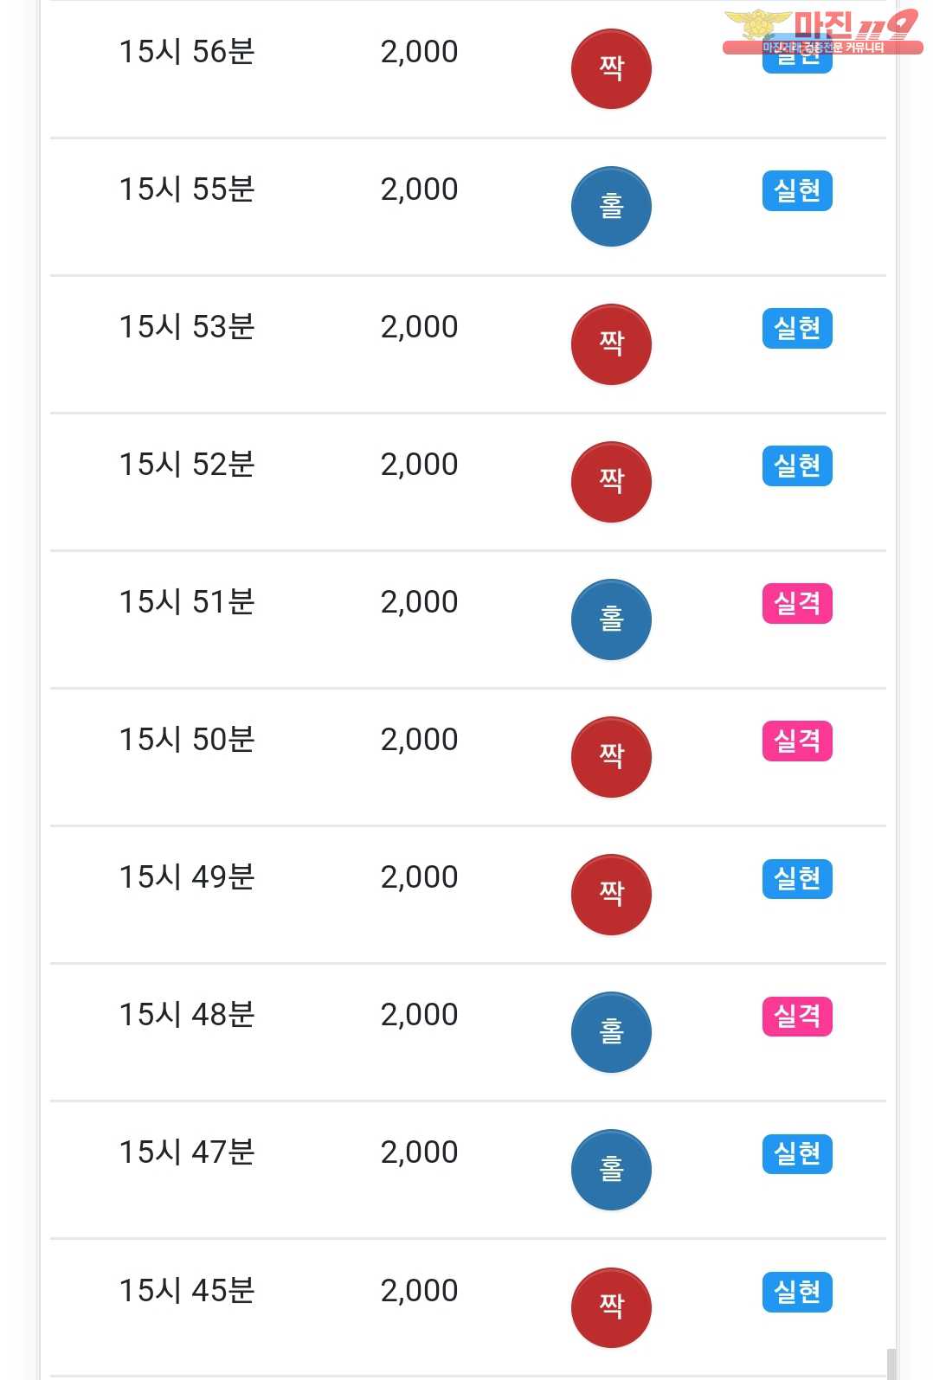Select the 실현 badge in 15시 52분 row
The height and width of the screenshot is (1380, 933).
(x=797, y=465)
